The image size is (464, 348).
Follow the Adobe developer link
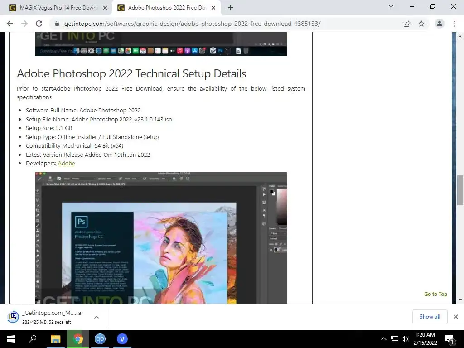pos(66,163)
